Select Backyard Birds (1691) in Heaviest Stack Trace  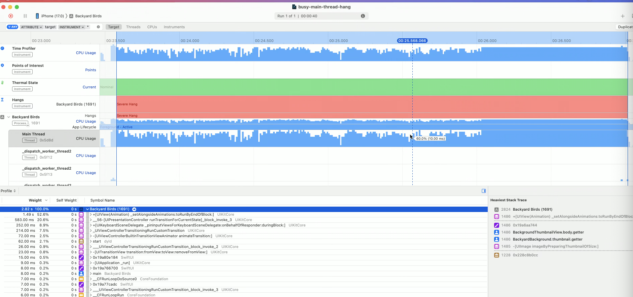(x=532, y=209)
